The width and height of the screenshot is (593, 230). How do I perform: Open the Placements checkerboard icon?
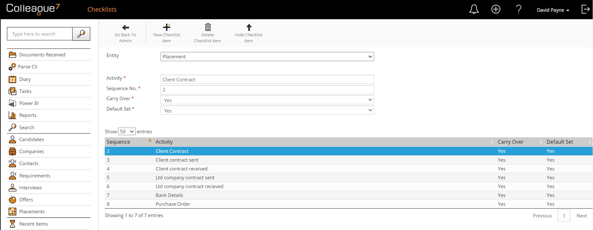(13, 212)
